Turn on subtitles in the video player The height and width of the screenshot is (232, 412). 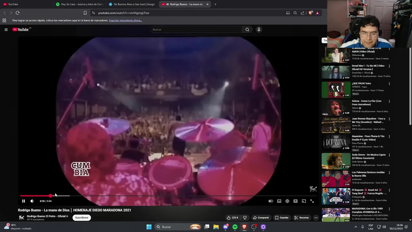279,201
